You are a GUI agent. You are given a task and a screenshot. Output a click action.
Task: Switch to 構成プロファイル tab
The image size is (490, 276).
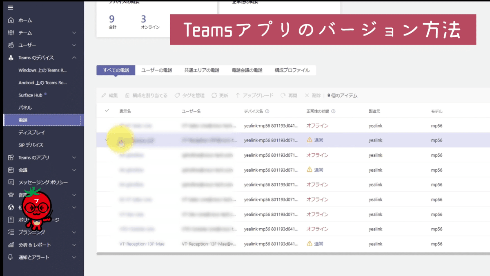click(x=292, y=70)
